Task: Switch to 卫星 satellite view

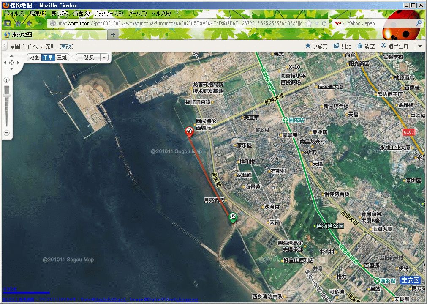Action: (x=48, y=58)
